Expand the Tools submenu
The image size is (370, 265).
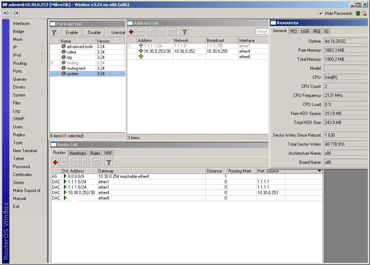pos(43,142)
